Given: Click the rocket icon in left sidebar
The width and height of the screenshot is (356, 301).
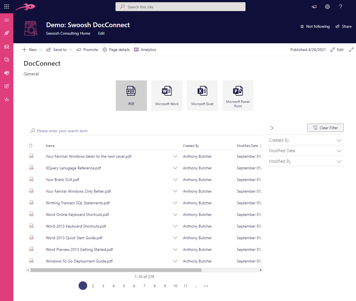Looking at the screenshot, I should pyautogui.click(x=7, y=33).
